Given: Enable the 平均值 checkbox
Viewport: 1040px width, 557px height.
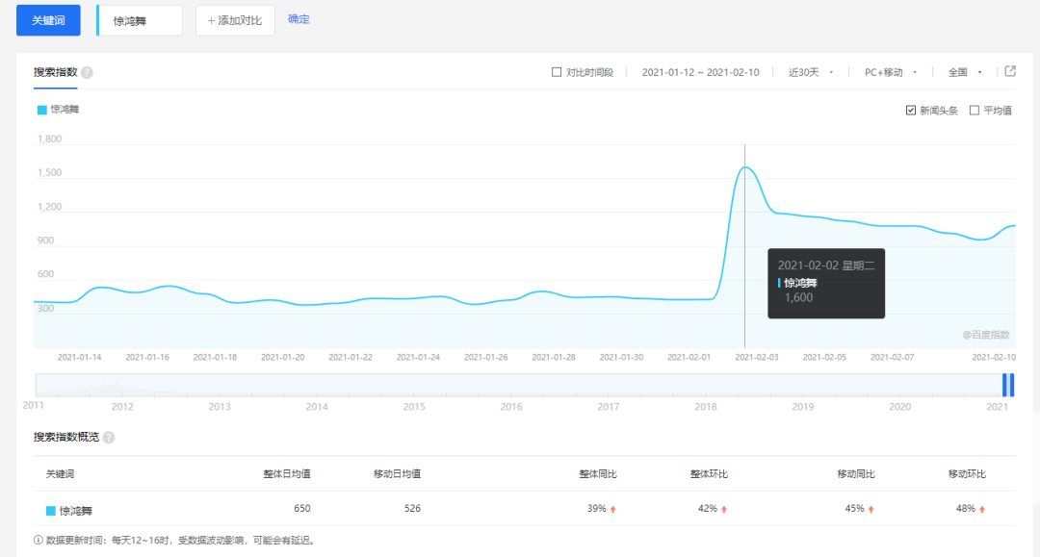Looking at the screenshot, I should point(975,110).
